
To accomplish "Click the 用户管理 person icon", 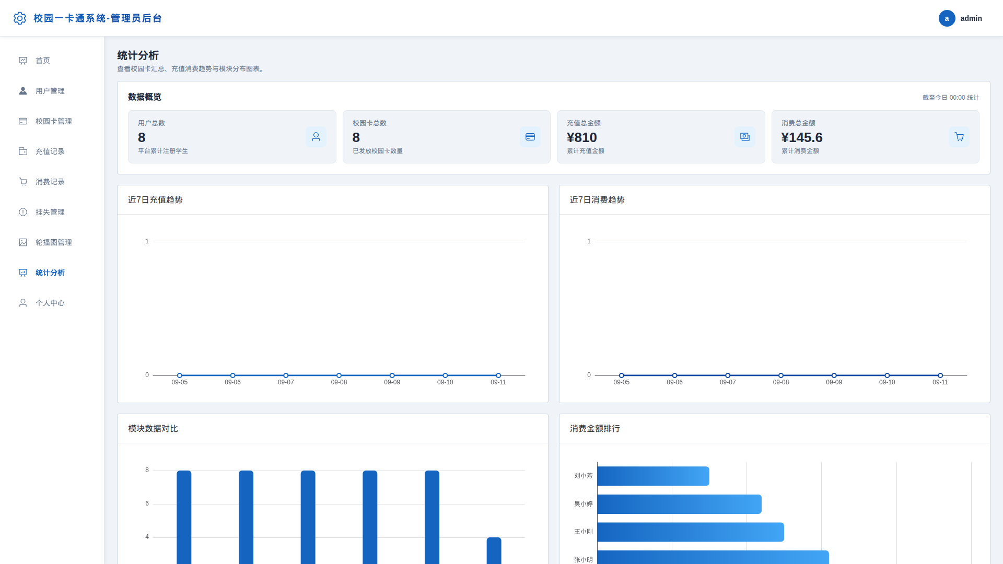I will (23, 91).
